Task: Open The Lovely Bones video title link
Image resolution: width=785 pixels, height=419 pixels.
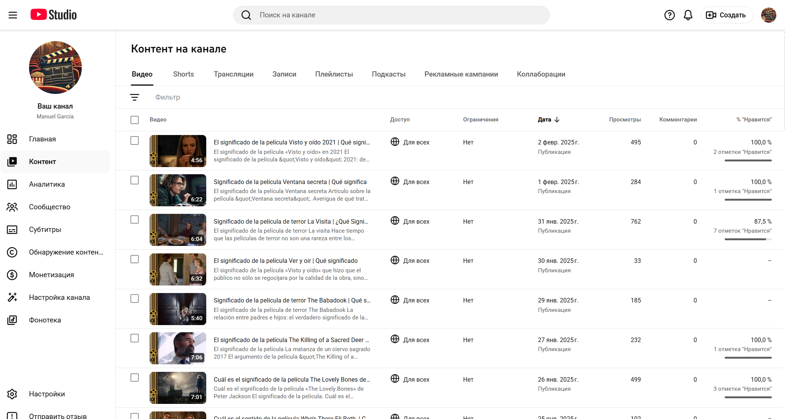Action: 291,379
